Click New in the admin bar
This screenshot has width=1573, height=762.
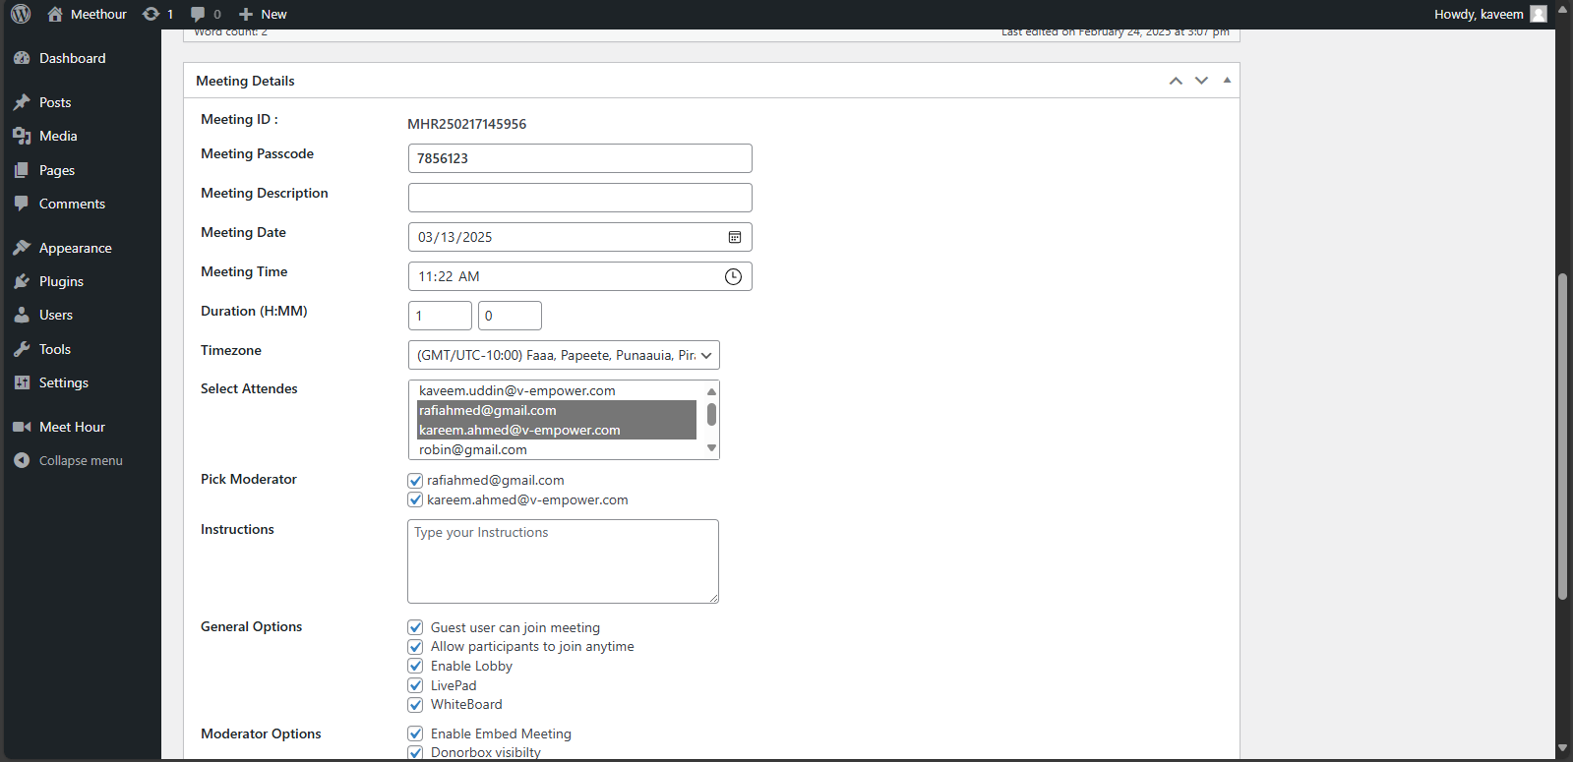click(273, 14)
